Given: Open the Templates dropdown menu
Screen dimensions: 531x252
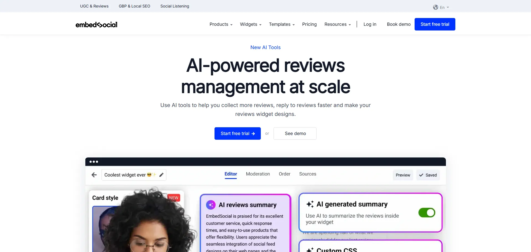Looking at the screenshot, I should [x=282, y=24].
